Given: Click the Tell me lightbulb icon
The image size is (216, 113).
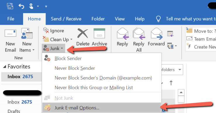Looking at the screenshot, I should [158, 19].
